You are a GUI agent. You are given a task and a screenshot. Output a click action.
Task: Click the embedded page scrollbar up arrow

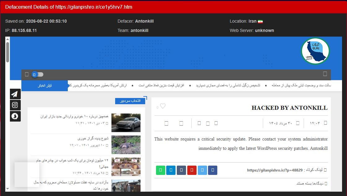(x=7, y=39)
